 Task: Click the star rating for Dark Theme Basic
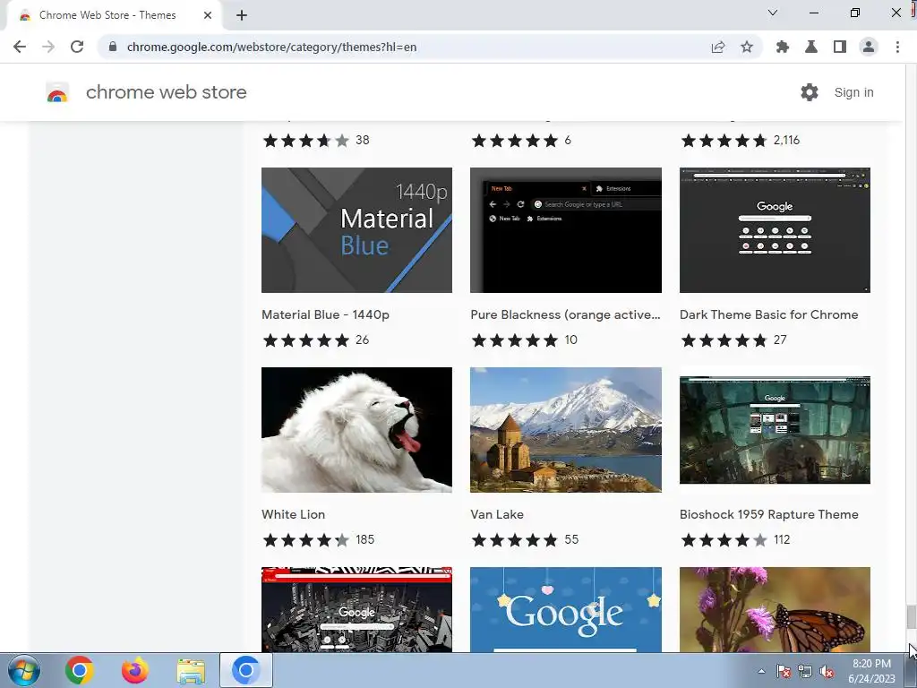click(x=724, y=340)
